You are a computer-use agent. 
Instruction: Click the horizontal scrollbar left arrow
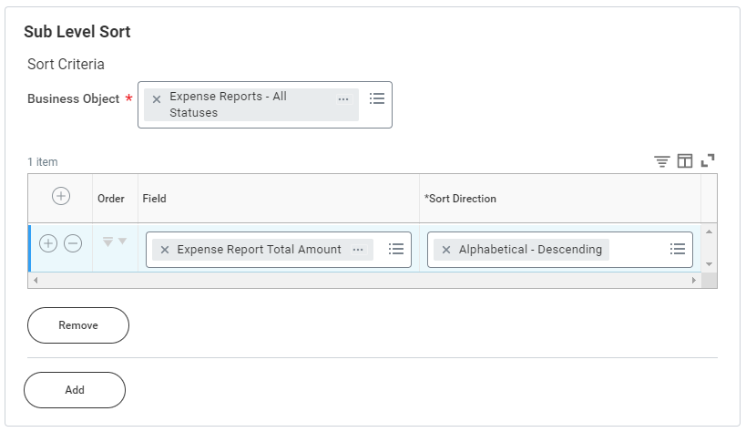tap(36, 280)
